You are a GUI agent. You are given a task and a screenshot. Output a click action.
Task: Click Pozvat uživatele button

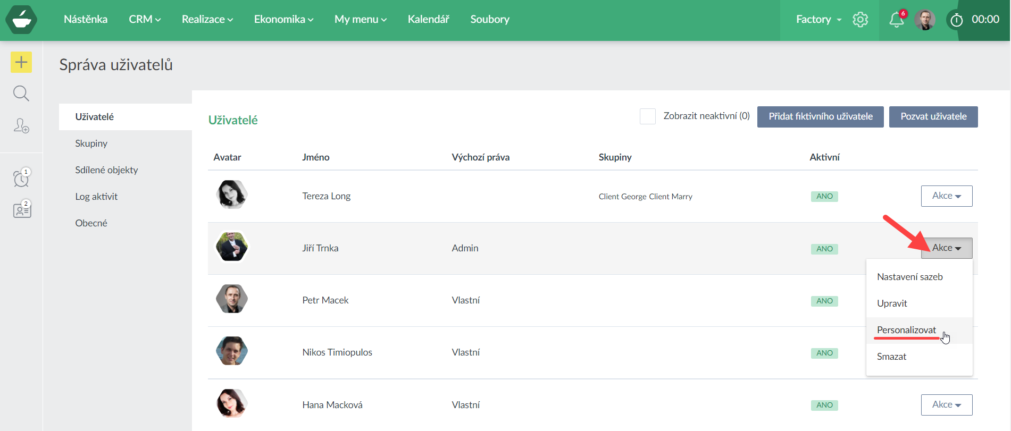click(933, 117)
